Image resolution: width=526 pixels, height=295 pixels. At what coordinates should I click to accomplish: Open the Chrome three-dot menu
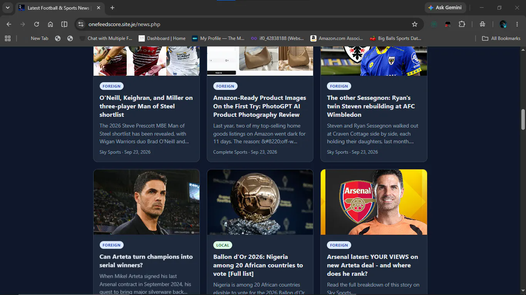517,24
